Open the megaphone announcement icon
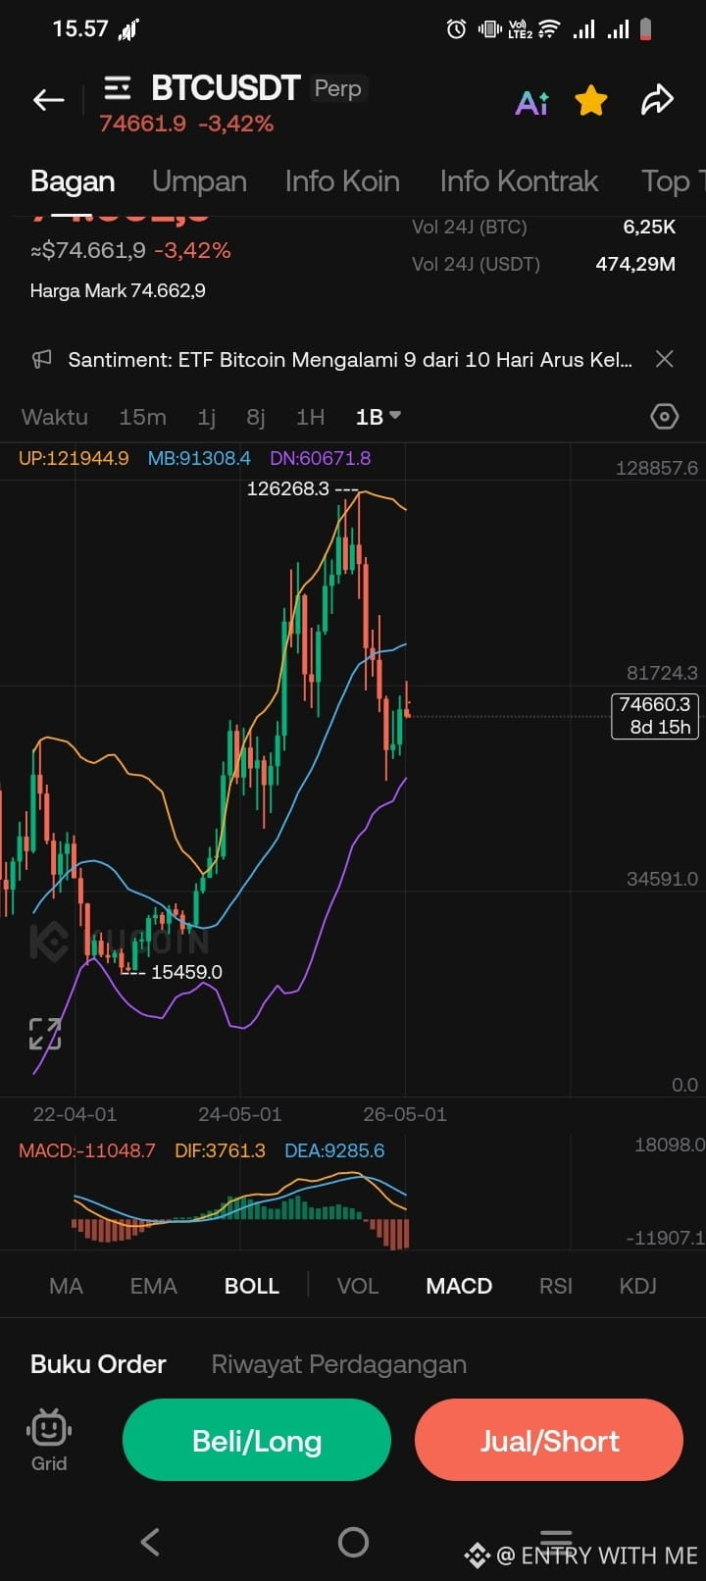This screenshot has height=1581, width=706. 41,359
